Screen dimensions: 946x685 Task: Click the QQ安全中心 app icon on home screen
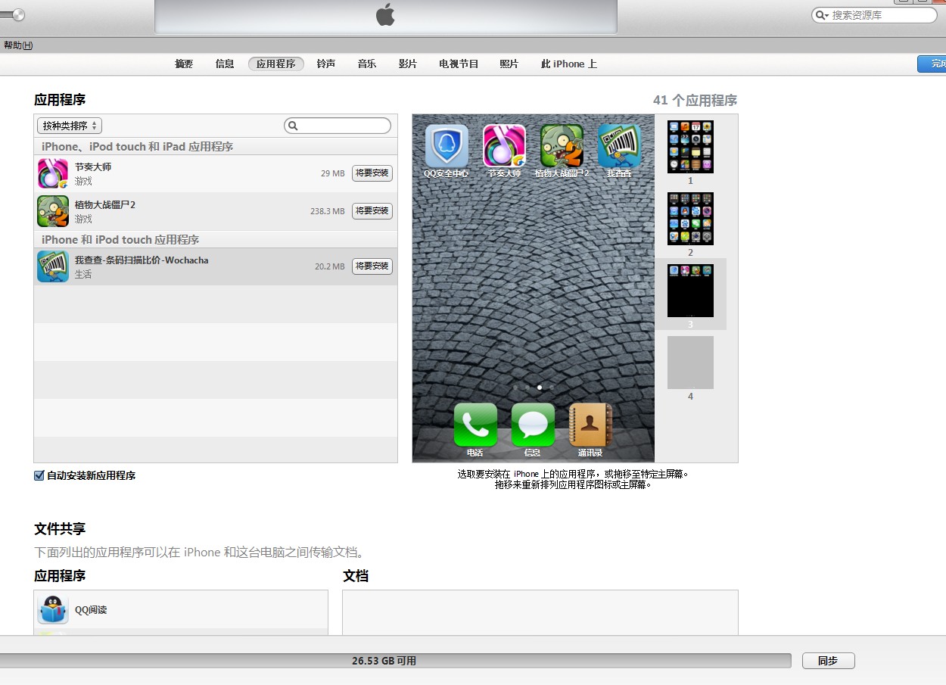447,146
